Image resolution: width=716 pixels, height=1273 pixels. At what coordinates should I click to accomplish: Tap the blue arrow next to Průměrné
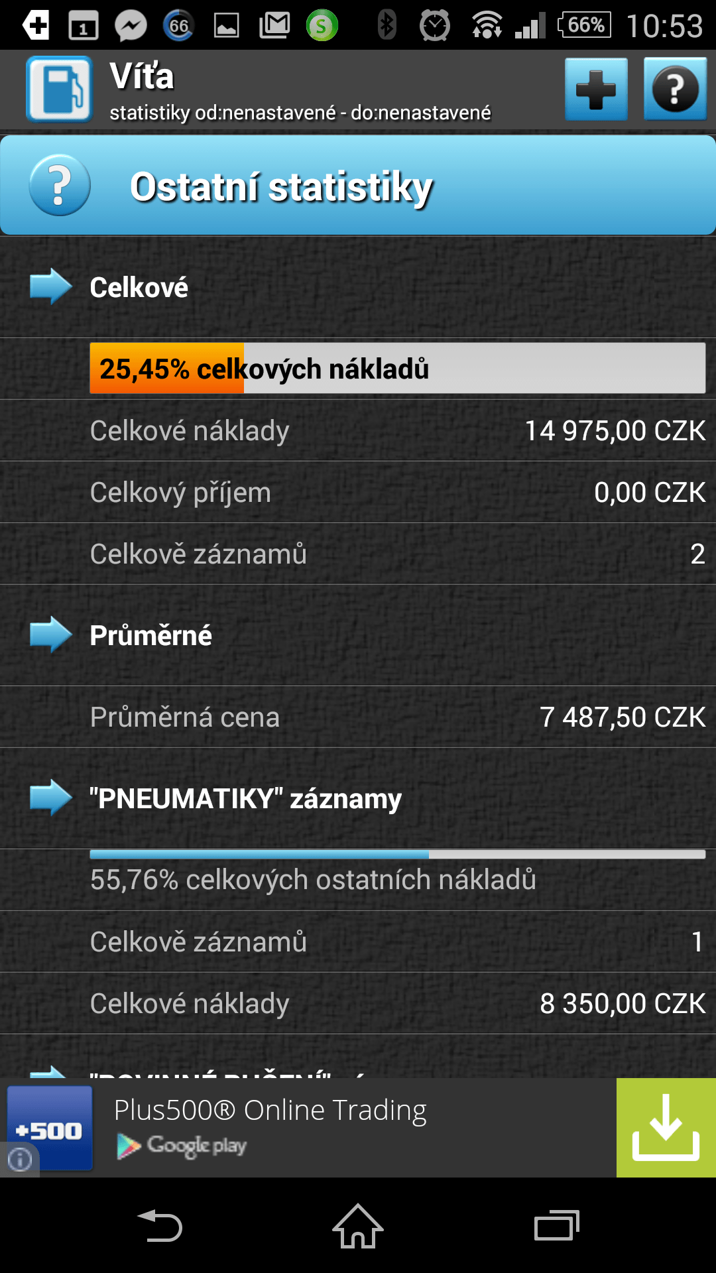tap(51, 635)
